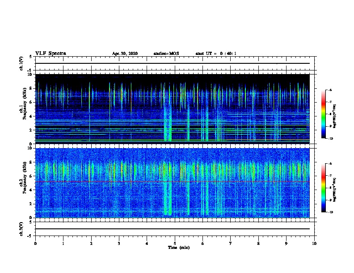The image size is (354, 273).
Task: Click the "-6" label on ch.1 colorbar
Action: (x=330, y=90)
